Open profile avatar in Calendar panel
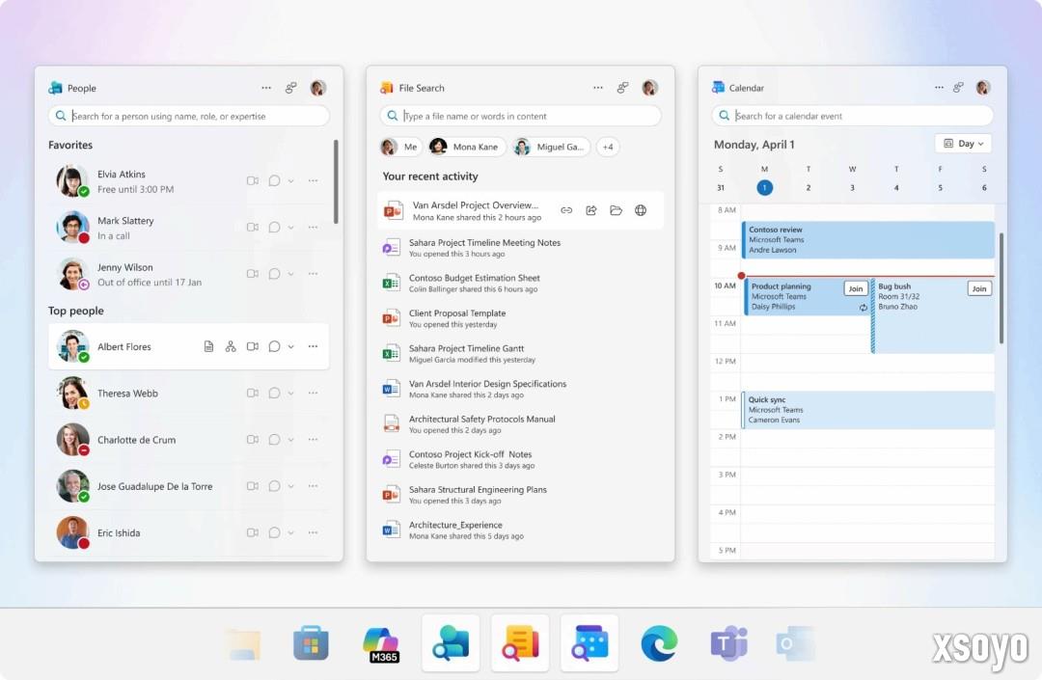1042x680 pixels. (x=983, y=87)
